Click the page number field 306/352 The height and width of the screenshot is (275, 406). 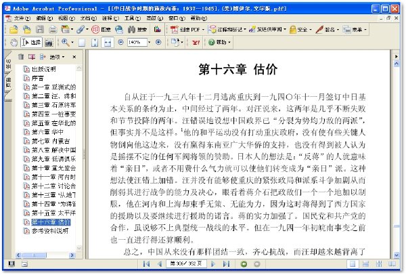pyautogui.click(x=185, y=264)
